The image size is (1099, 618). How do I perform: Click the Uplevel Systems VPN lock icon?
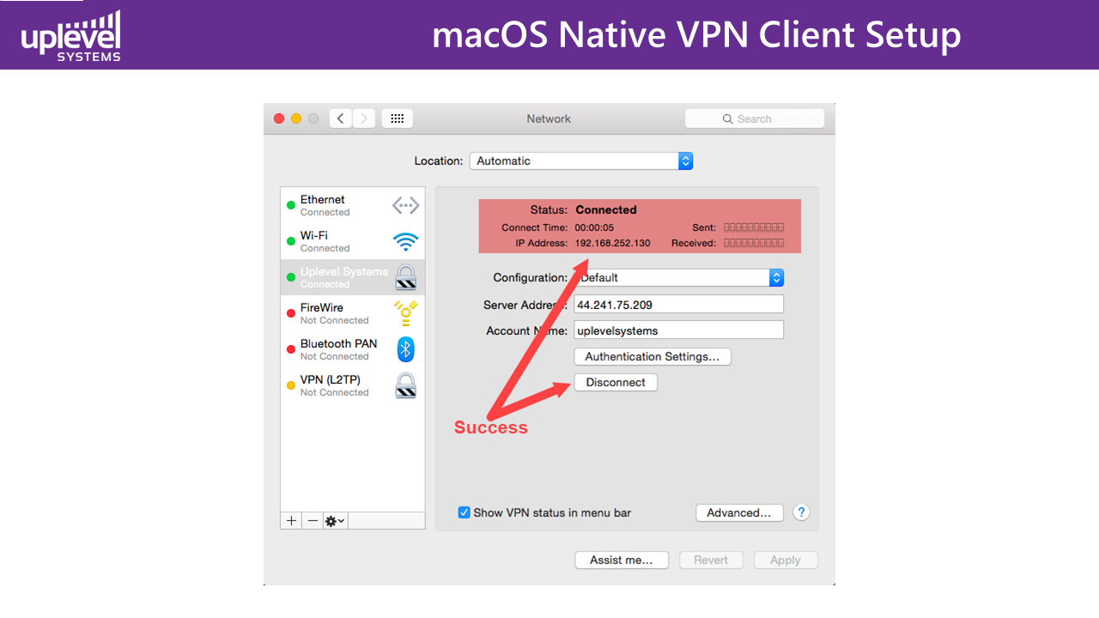click(406, 277)
